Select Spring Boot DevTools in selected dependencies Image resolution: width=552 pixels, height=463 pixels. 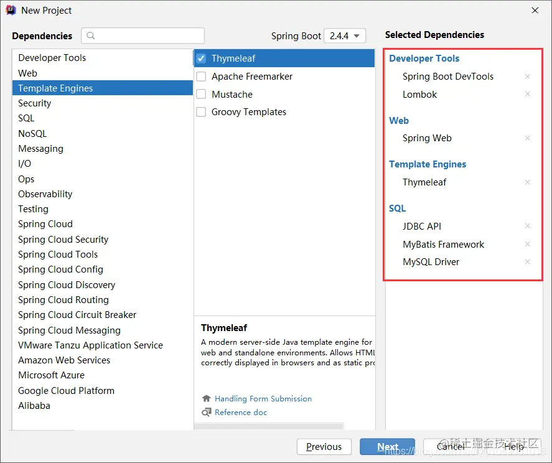pos(448,77)
